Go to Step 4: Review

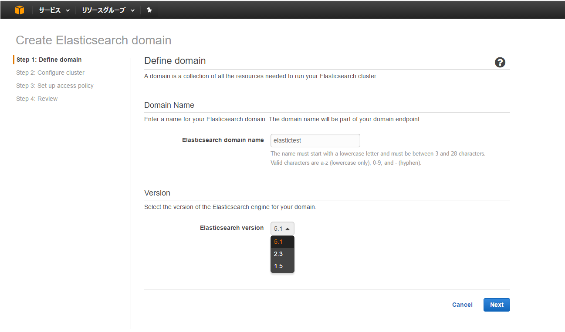pos(37,99)
